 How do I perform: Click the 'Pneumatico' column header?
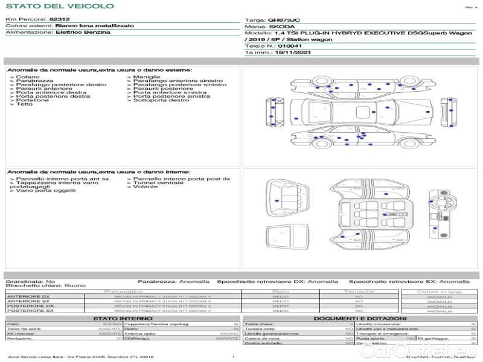[x=123, y=291]
